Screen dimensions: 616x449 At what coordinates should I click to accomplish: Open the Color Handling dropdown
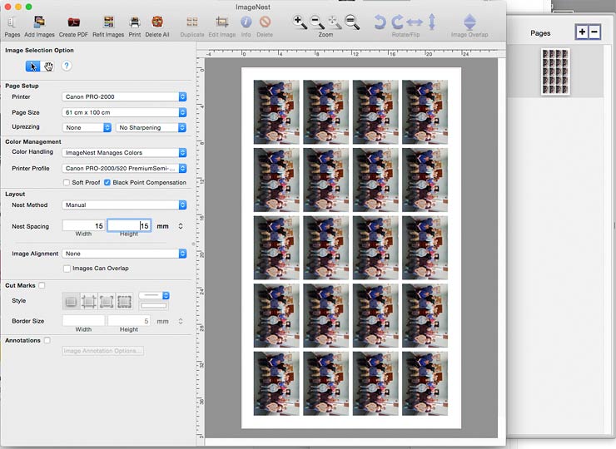tap(124, 153)
